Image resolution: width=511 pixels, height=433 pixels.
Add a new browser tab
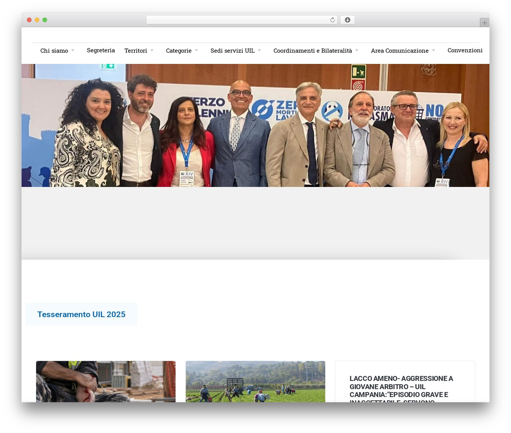(x=484, y=23)
